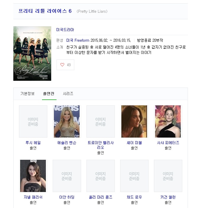Click the heart like icon
This screenshot has width=198, height=208.
[x=62, y=65]
